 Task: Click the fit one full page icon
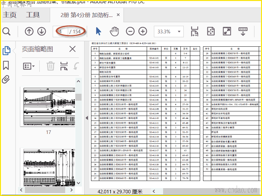coord(211,31)
